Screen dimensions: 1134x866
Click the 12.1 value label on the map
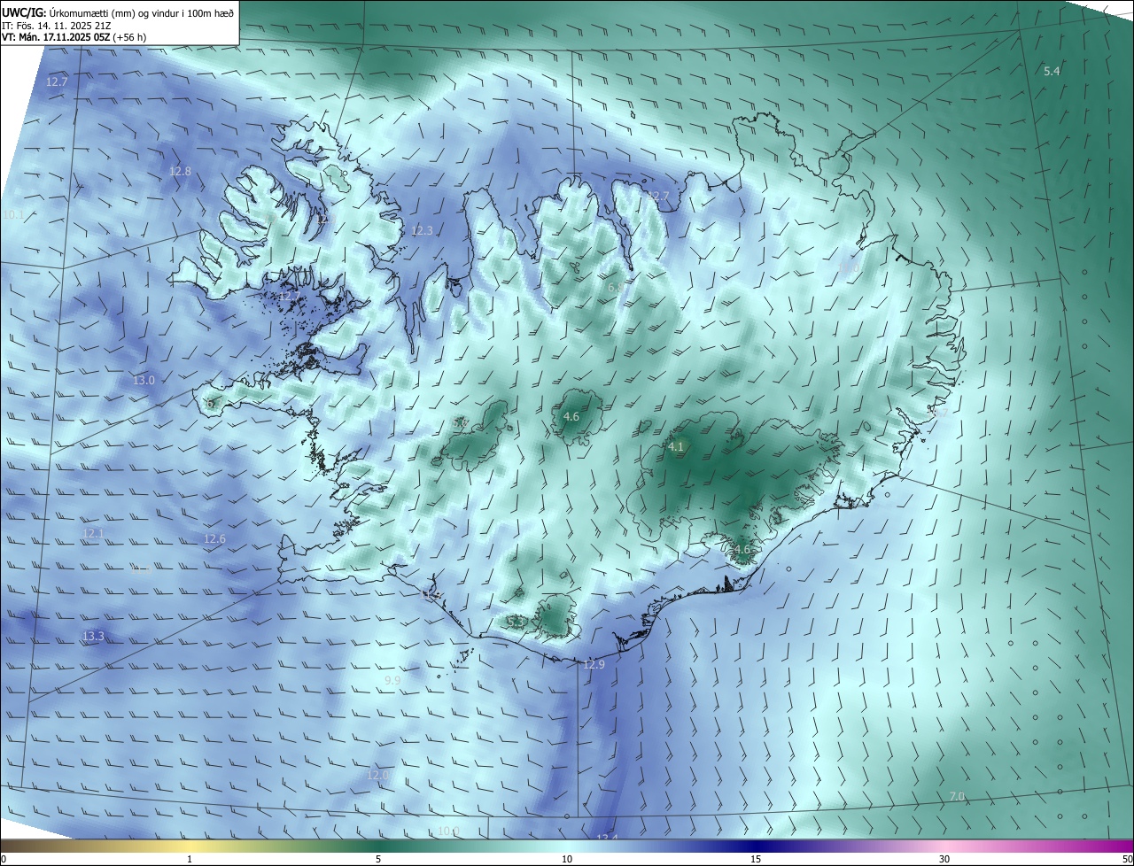[93, 533]
